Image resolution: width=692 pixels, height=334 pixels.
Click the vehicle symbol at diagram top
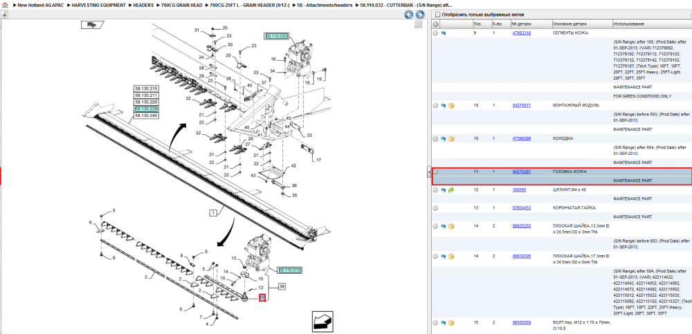coord(92,25)
